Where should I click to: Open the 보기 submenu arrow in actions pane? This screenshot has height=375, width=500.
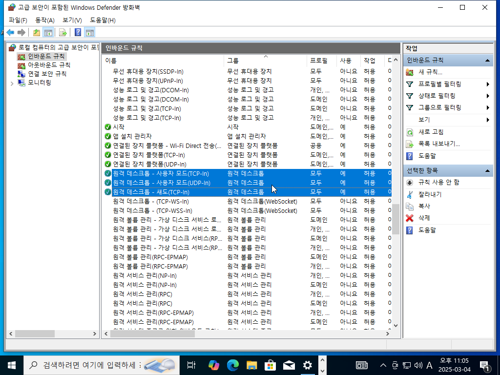[488, 120]
